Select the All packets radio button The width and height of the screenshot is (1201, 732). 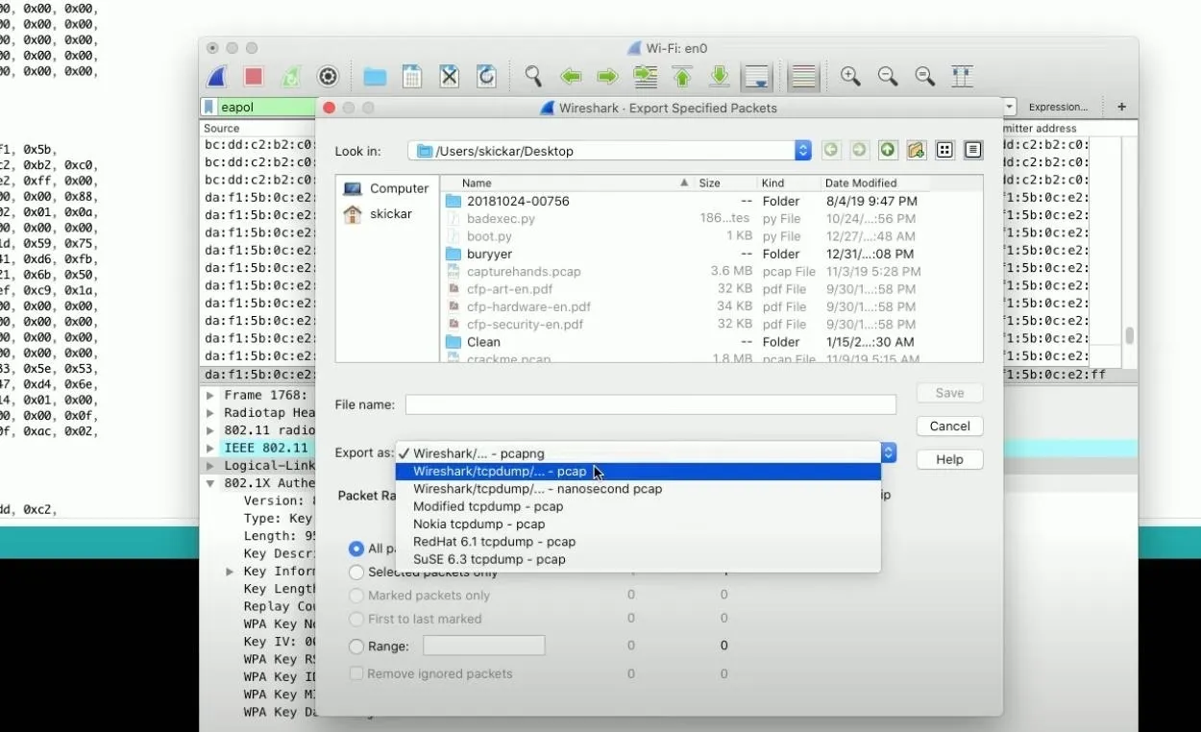coord(356,549)
